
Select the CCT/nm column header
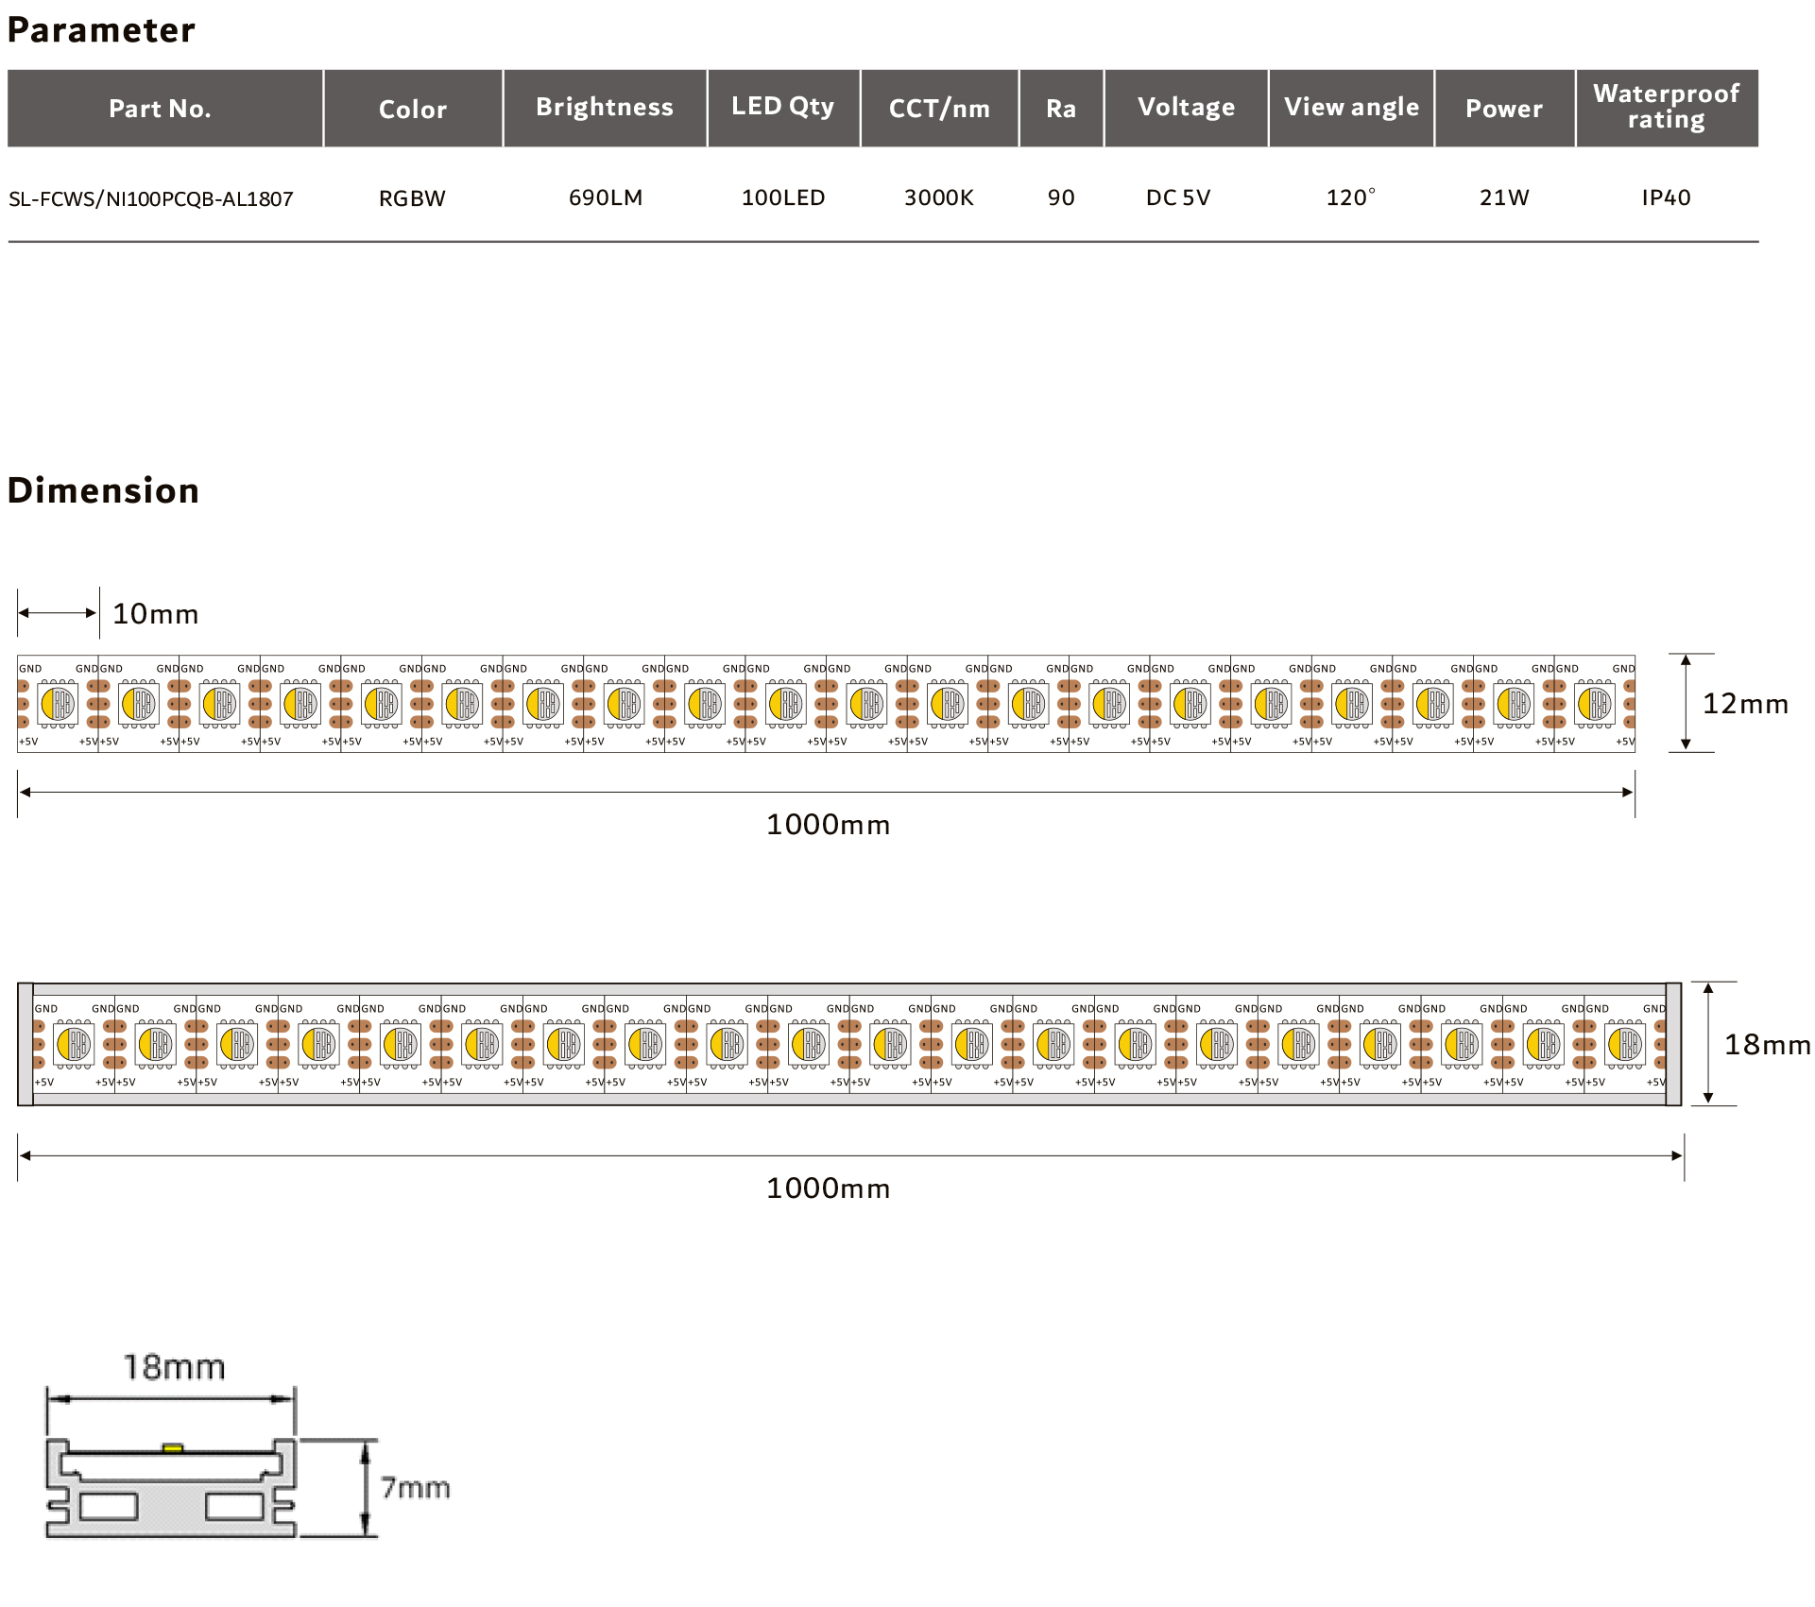pyautogui.click(x=939, y=109)
